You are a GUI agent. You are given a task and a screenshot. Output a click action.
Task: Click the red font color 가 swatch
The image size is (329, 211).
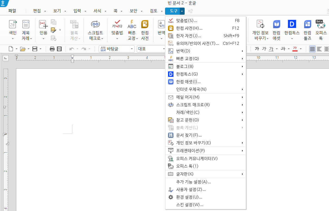pos(295,49)
